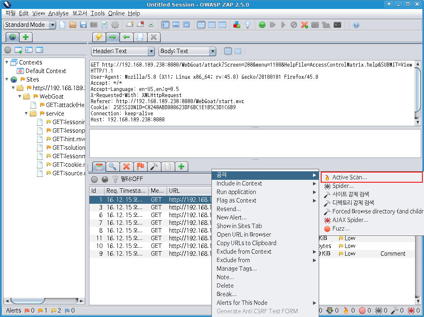Open Options via gear icon in toolbar
Screen dimensions: 424x317
tap(115, 25)
